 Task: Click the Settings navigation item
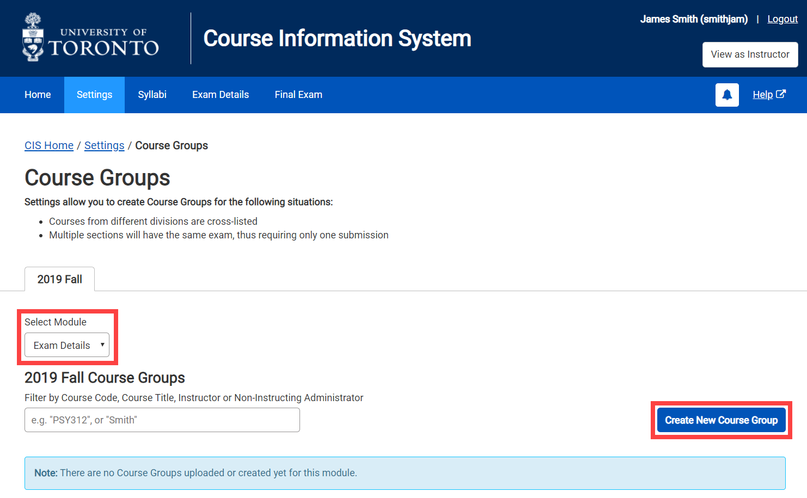[94, 95]
